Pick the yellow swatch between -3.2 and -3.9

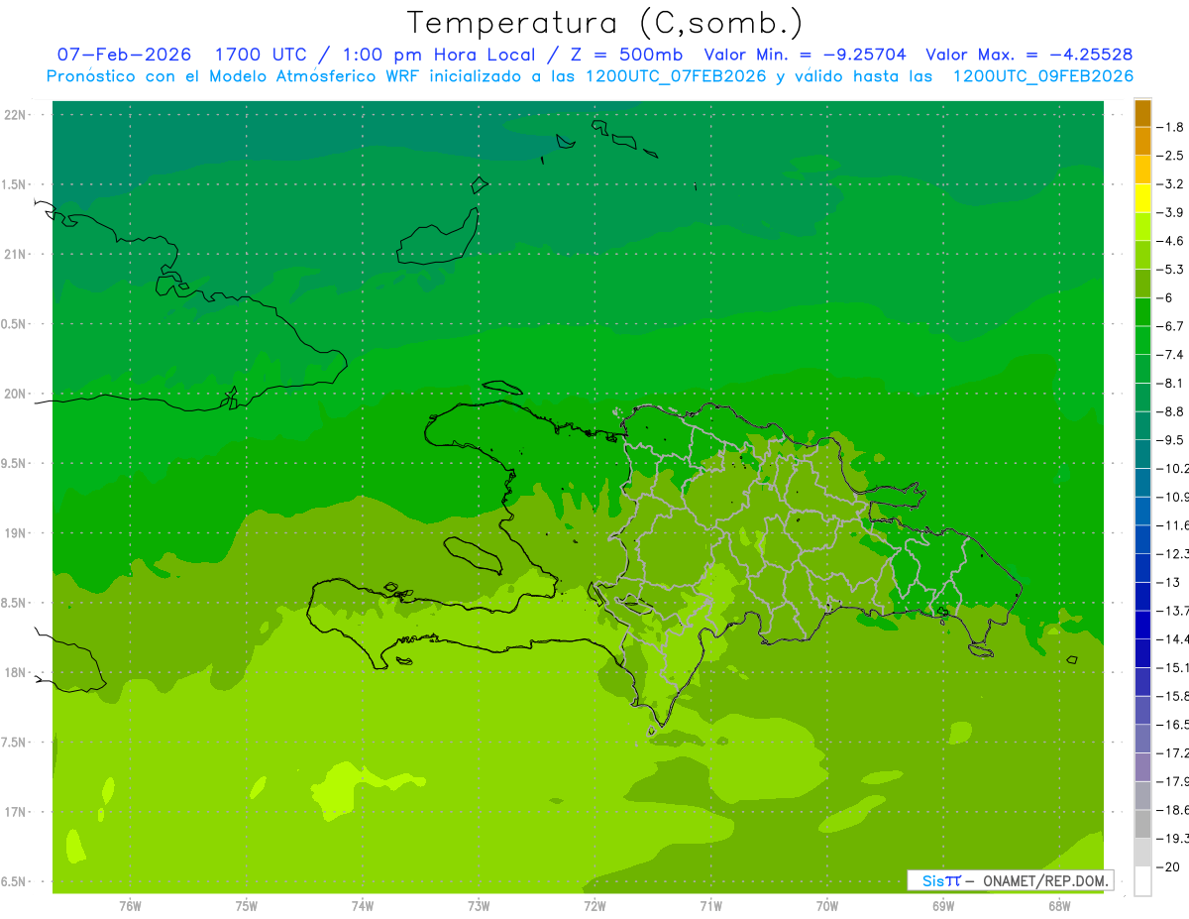tap(1142, 198)
